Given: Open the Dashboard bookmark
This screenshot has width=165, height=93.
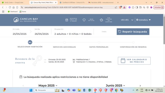Looking at the screenshot, I should point(13,12).
